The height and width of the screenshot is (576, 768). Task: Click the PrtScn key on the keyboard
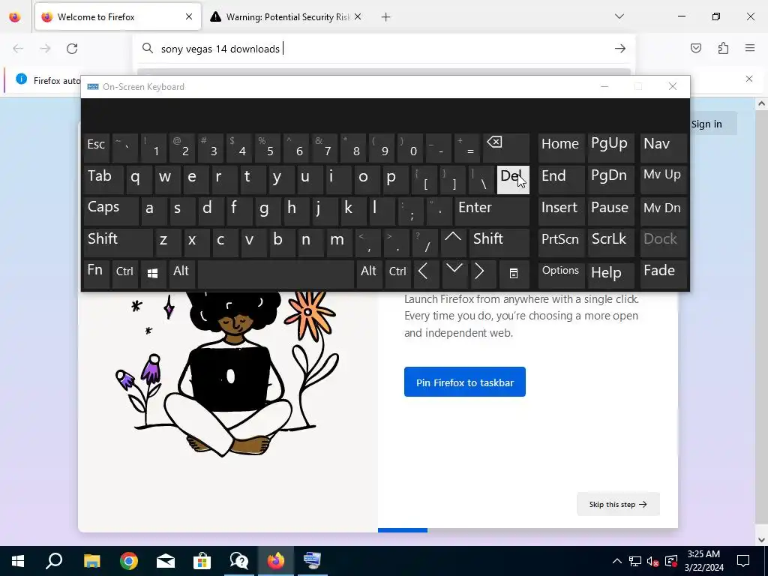pos(561,242)
